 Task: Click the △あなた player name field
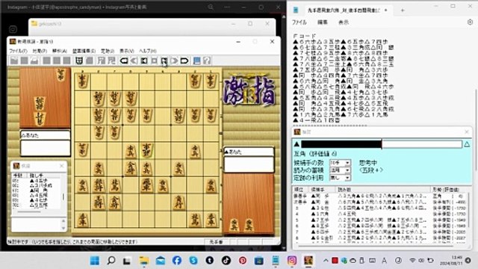(45, 135)
